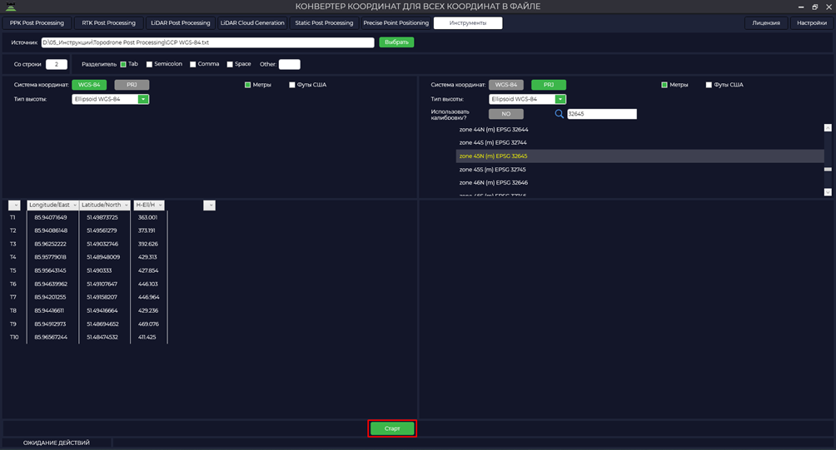Click the Выбрать file button
This screenshot has height=450, width=836.
click(396, 42)
